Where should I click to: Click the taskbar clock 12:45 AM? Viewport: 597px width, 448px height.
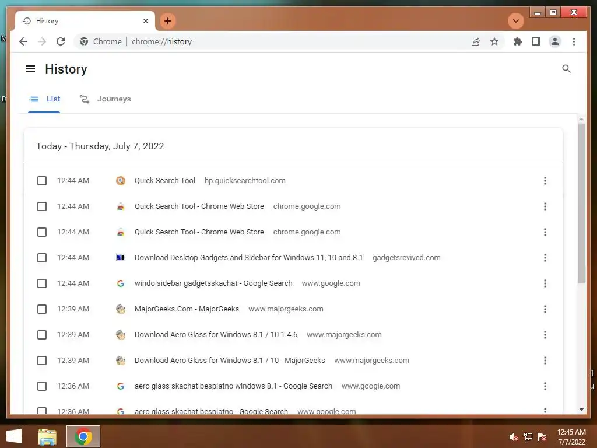pos(571,432)
